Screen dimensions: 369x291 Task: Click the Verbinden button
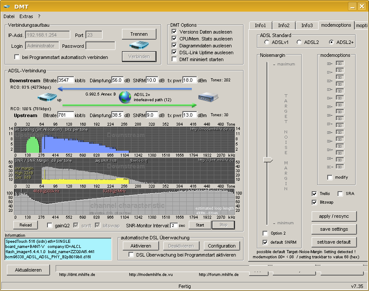[139, 56]
